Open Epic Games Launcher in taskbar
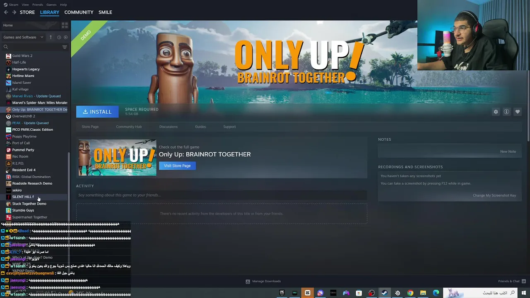 pyautogui.click(x=282, y=293)
